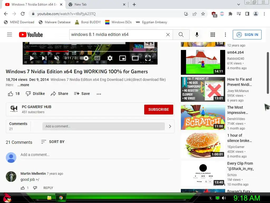Screen dimensions: 270x203
Task: Open the YouTube apps grid icon
Action: [x=213, y=35]
